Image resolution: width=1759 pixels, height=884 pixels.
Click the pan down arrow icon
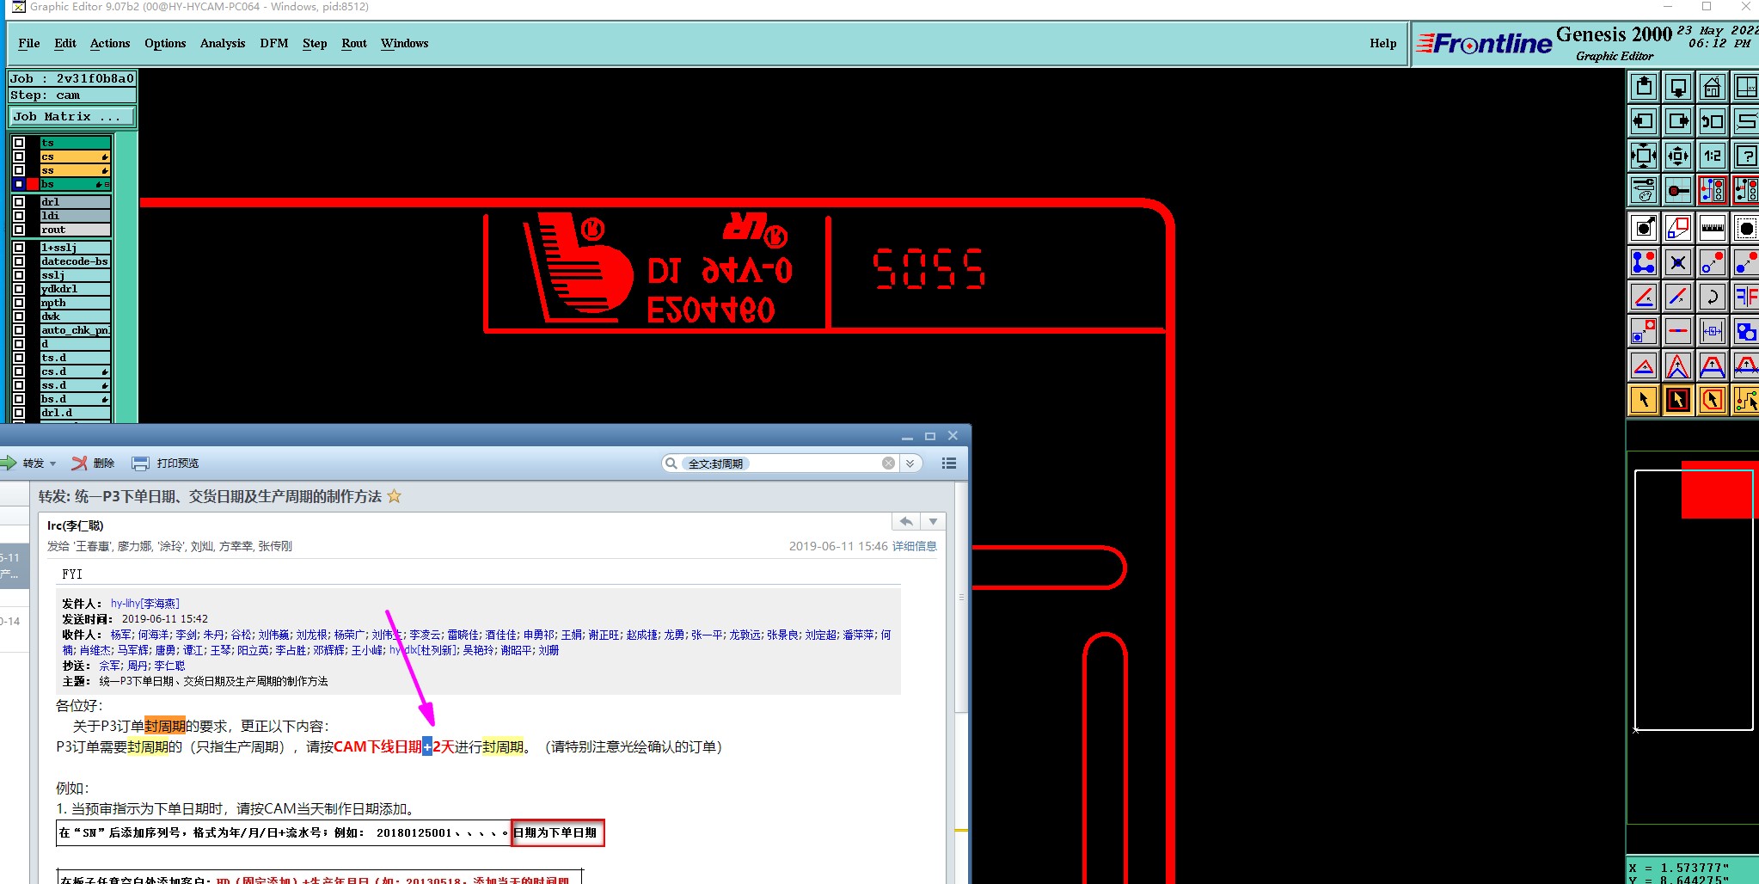(x=1677, y=87)
